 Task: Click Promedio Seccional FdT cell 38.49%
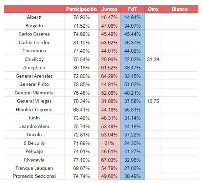pos(132,176)
